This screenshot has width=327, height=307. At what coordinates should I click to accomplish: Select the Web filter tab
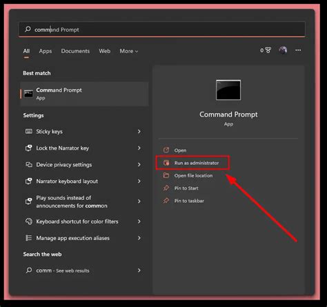(105, 51)
